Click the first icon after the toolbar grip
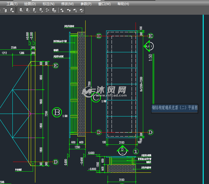 [x=21, y=10]
